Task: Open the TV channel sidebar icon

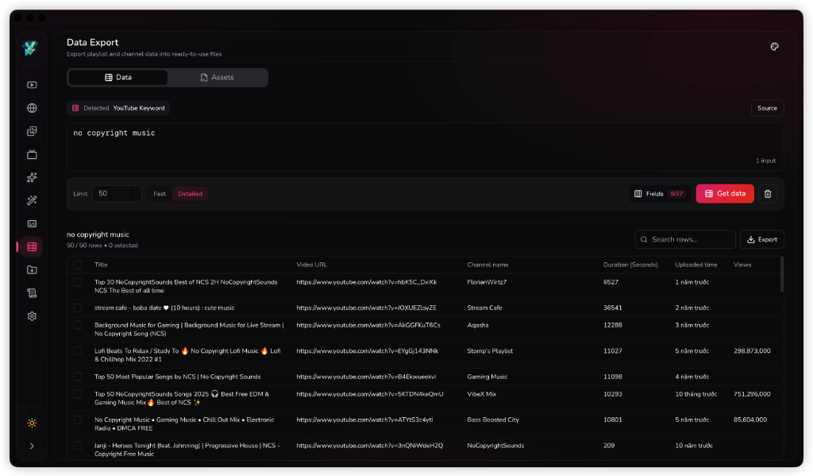Action: (x=32, y=154)
